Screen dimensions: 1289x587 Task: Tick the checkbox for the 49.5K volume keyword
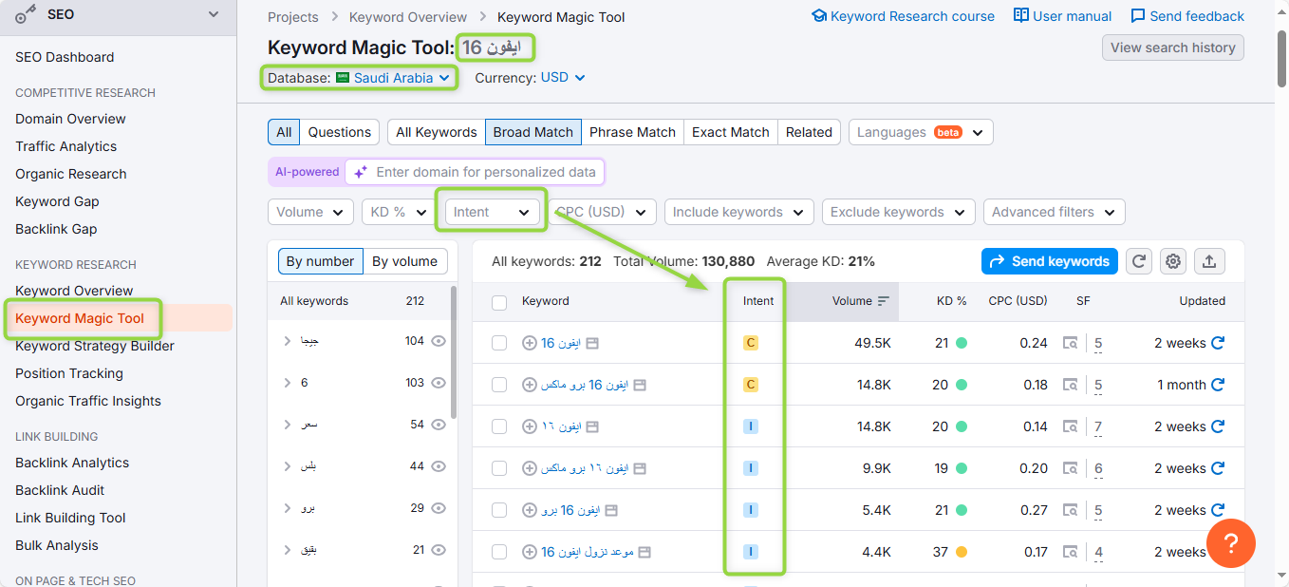499,343
